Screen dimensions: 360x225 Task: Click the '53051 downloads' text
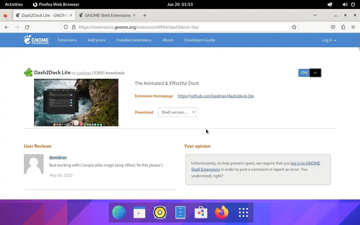point(109,73)
